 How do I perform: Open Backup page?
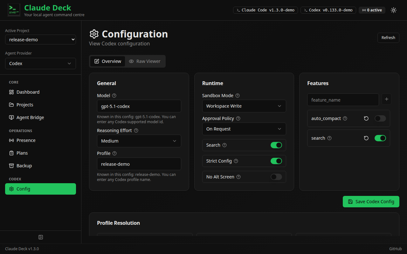click(x=40, y=166)
